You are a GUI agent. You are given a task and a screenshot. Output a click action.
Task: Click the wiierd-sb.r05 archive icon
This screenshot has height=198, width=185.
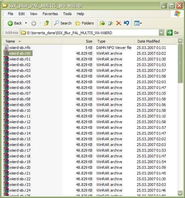(x=6, y=82)
